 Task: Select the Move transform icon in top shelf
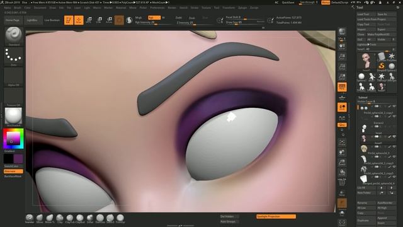pos(89,20)
